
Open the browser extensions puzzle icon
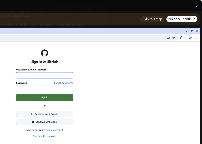[x=182, y=38]
